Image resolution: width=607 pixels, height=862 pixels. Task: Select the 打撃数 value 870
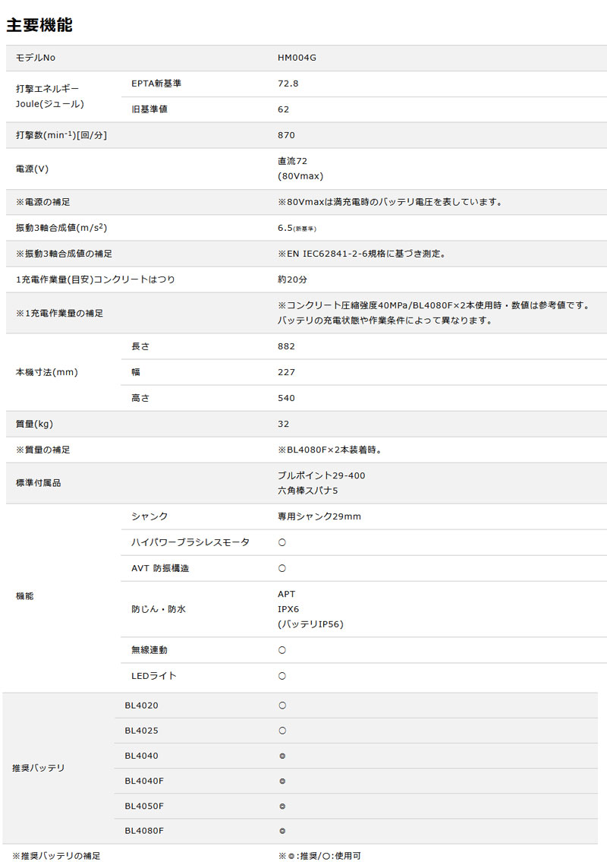(x=286, y=135)
